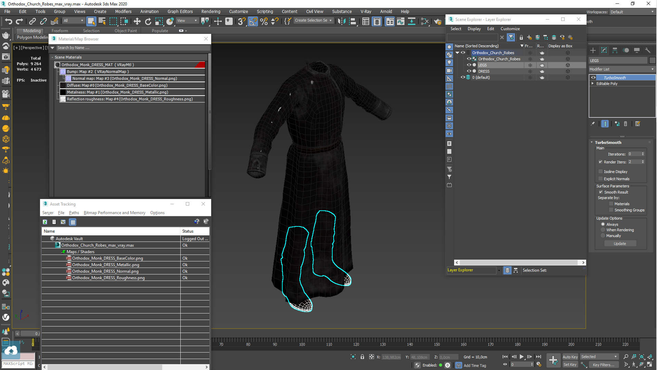Activate the Select Object tool
657x370 pixels.
[91, 22]
